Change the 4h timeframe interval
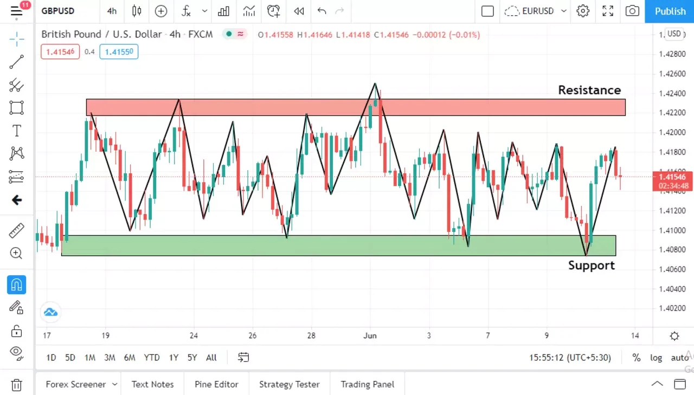Screen dimensions: 694x395 pyautogui.click(x=112, y=11)
